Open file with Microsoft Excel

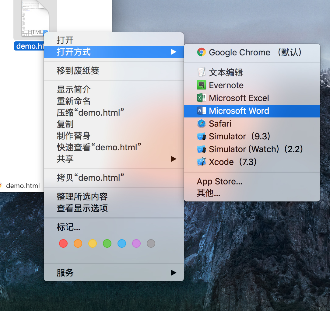click(252, 98)
